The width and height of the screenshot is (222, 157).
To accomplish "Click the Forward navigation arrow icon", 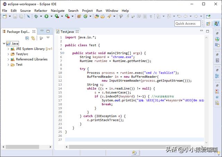I will (196, 16).
